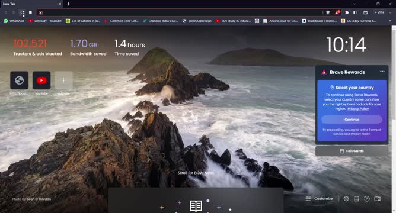Open the Brave Rewards triangle icon in the toolbar
This screenshot has width=396, height=213.
click(x=337, y=12)
